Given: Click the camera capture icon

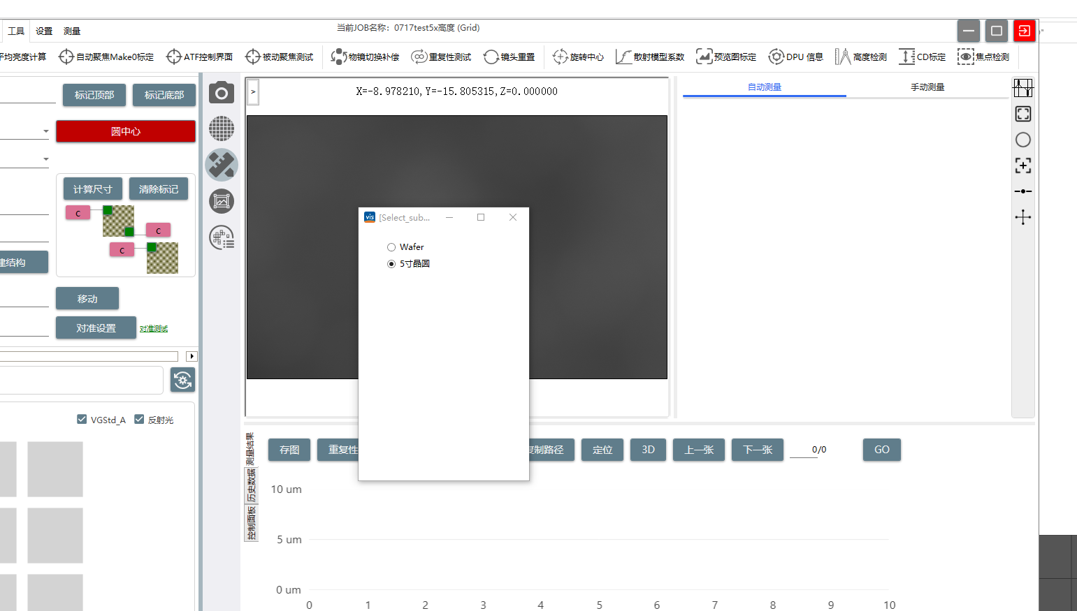Looking at the screenshot, I should coord(222,93).
